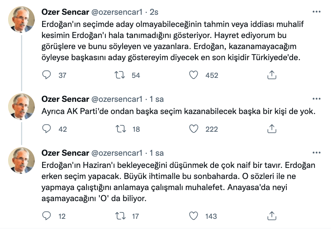Share the AK Parti tweet
The height and width of the screenshot is (231, 331).
272,129
